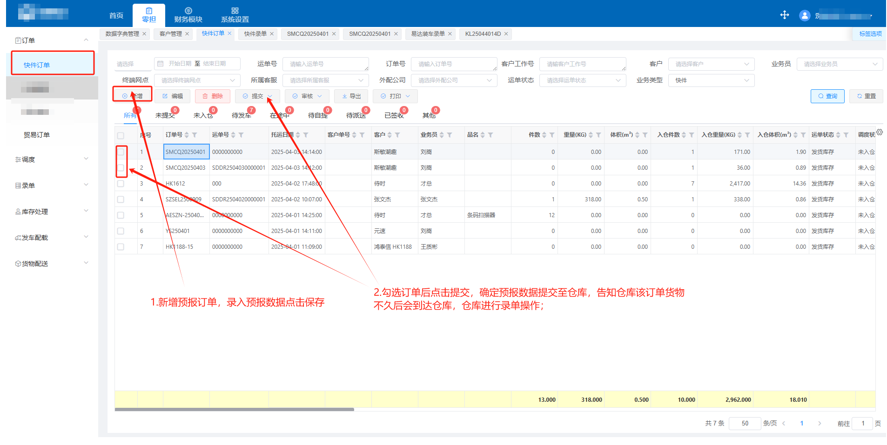The image size is (887, 445).
Task: Tick checkbox for order HK1612 row
Action: click(121, 184)
